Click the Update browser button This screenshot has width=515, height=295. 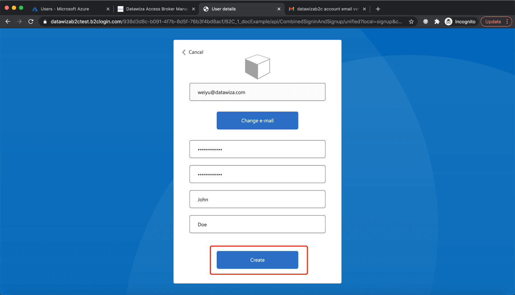[x=493, y=22]
